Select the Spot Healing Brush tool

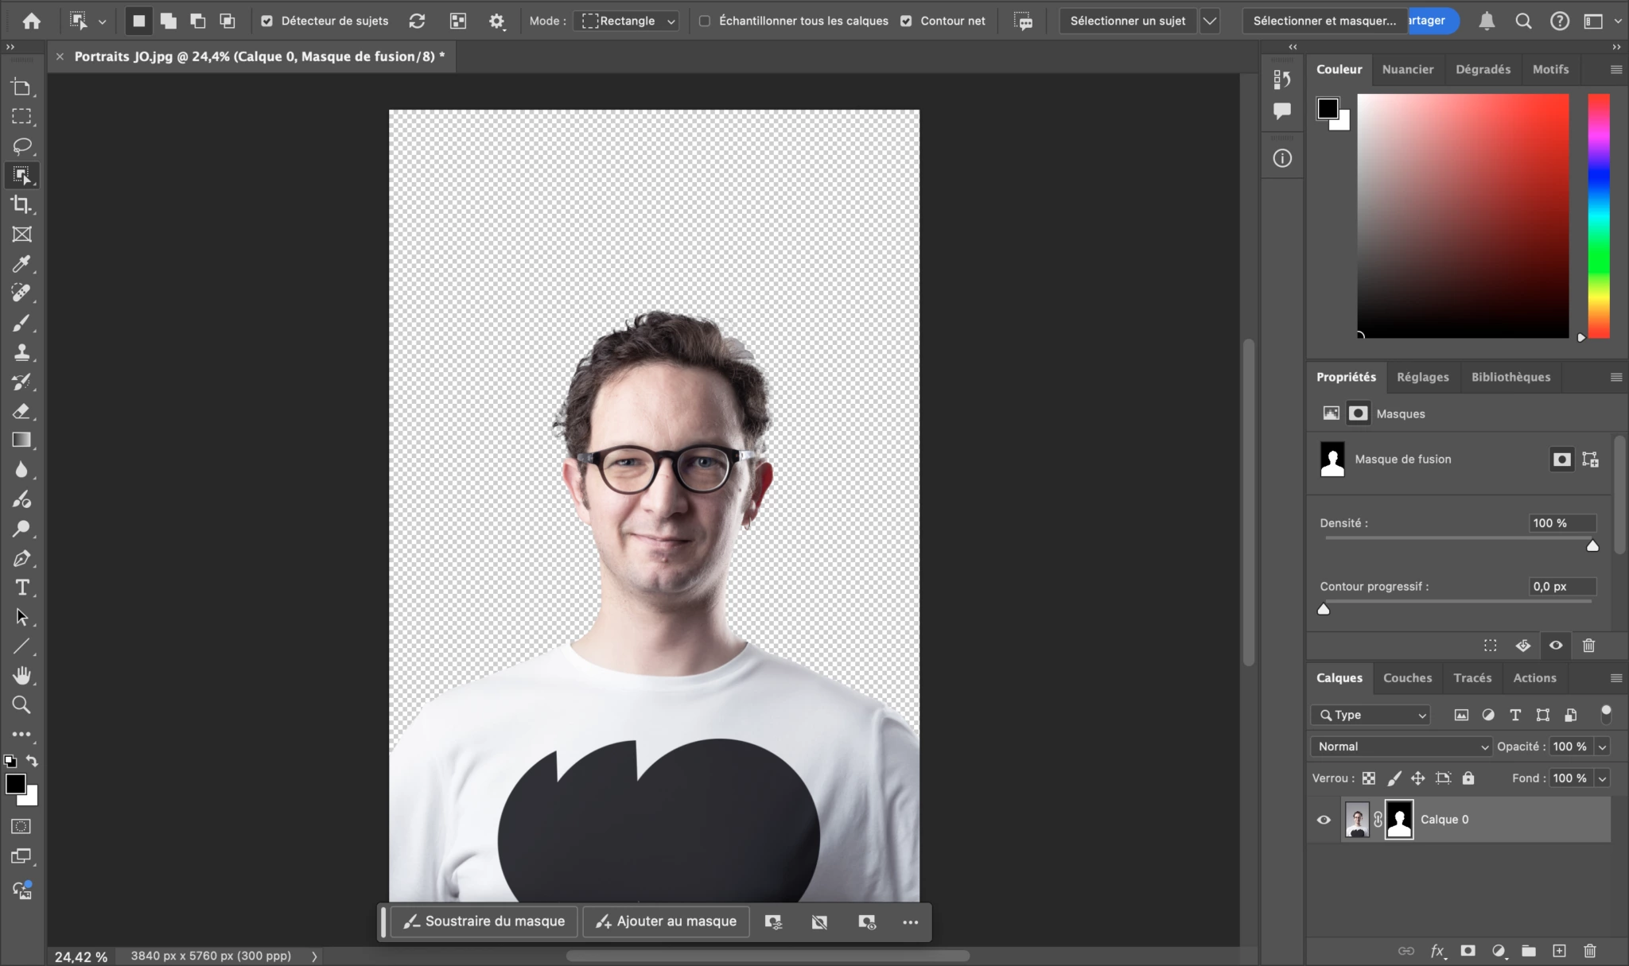[x=21, y=293]
